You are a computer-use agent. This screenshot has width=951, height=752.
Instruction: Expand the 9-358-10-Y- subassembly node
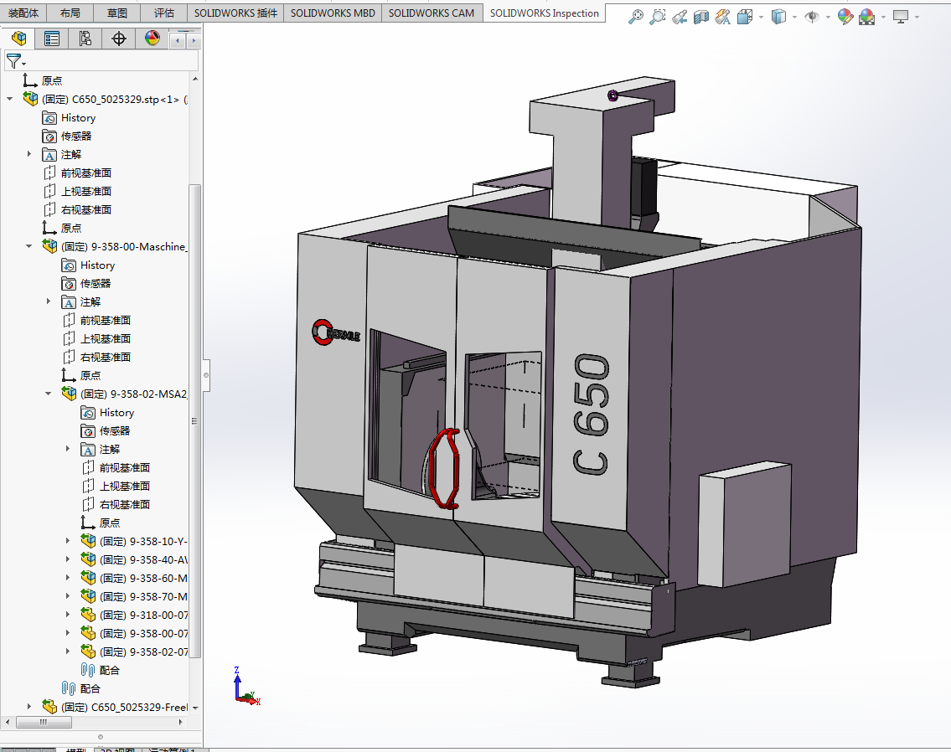point(68,540)
